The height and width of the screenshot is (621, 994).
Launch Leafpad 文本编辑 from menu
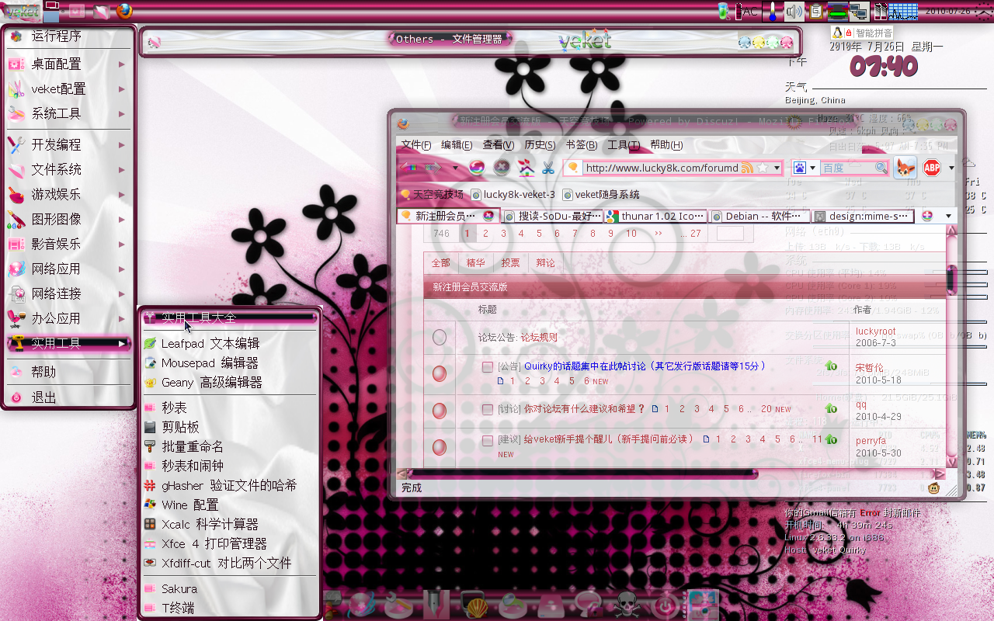pos(229,343)
